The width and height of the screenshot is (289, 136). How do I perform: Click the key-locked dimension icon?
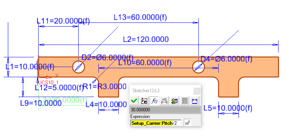(x=164, y=101)
